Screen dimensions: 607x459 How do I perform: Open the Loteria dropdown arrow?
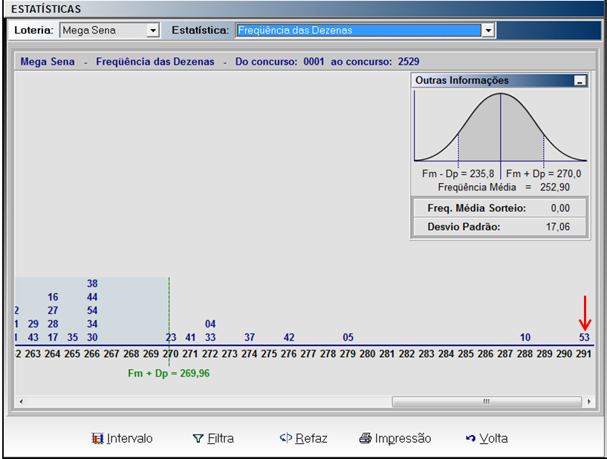pyautogui.click(x=153, y=31)
